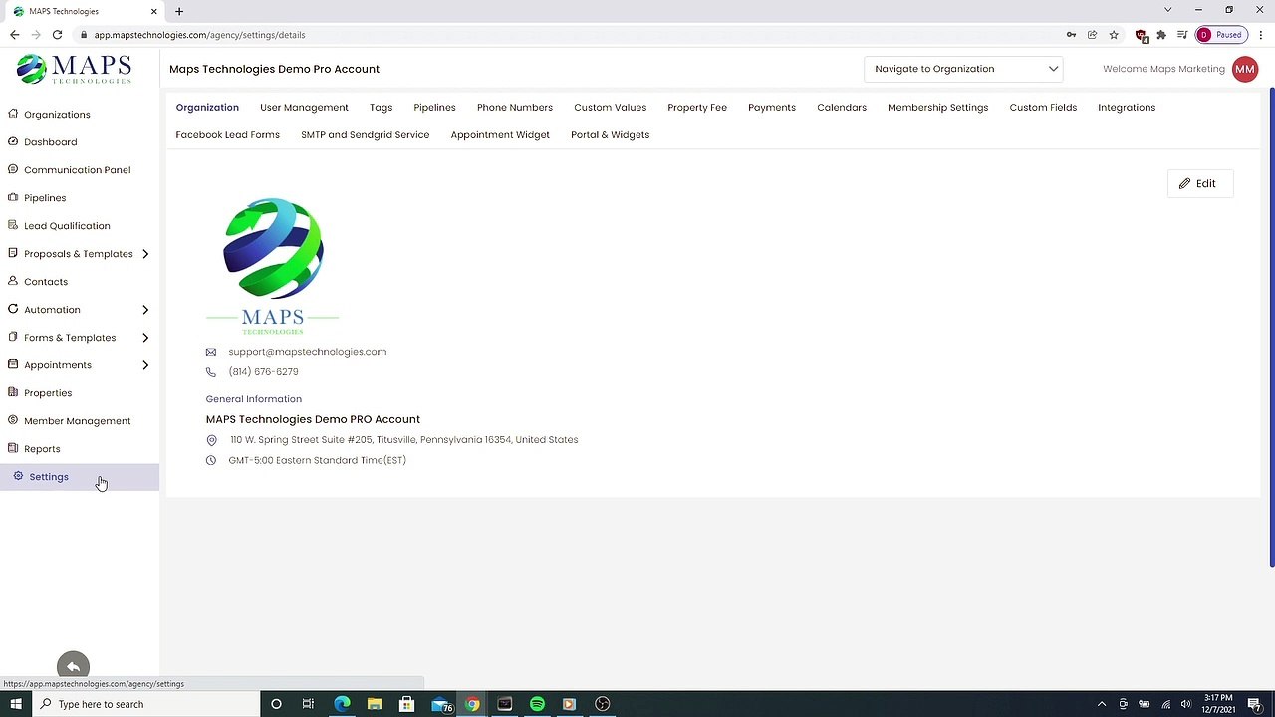Expand Proposals & Templates submenu arrow
Screen dimensions: 1275x717
pos(145,254)
